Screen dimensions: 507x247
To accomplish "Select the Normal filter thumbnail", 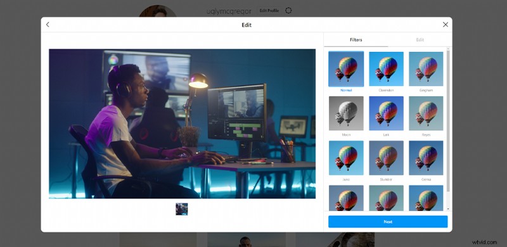I will click(x=346, y=69).
